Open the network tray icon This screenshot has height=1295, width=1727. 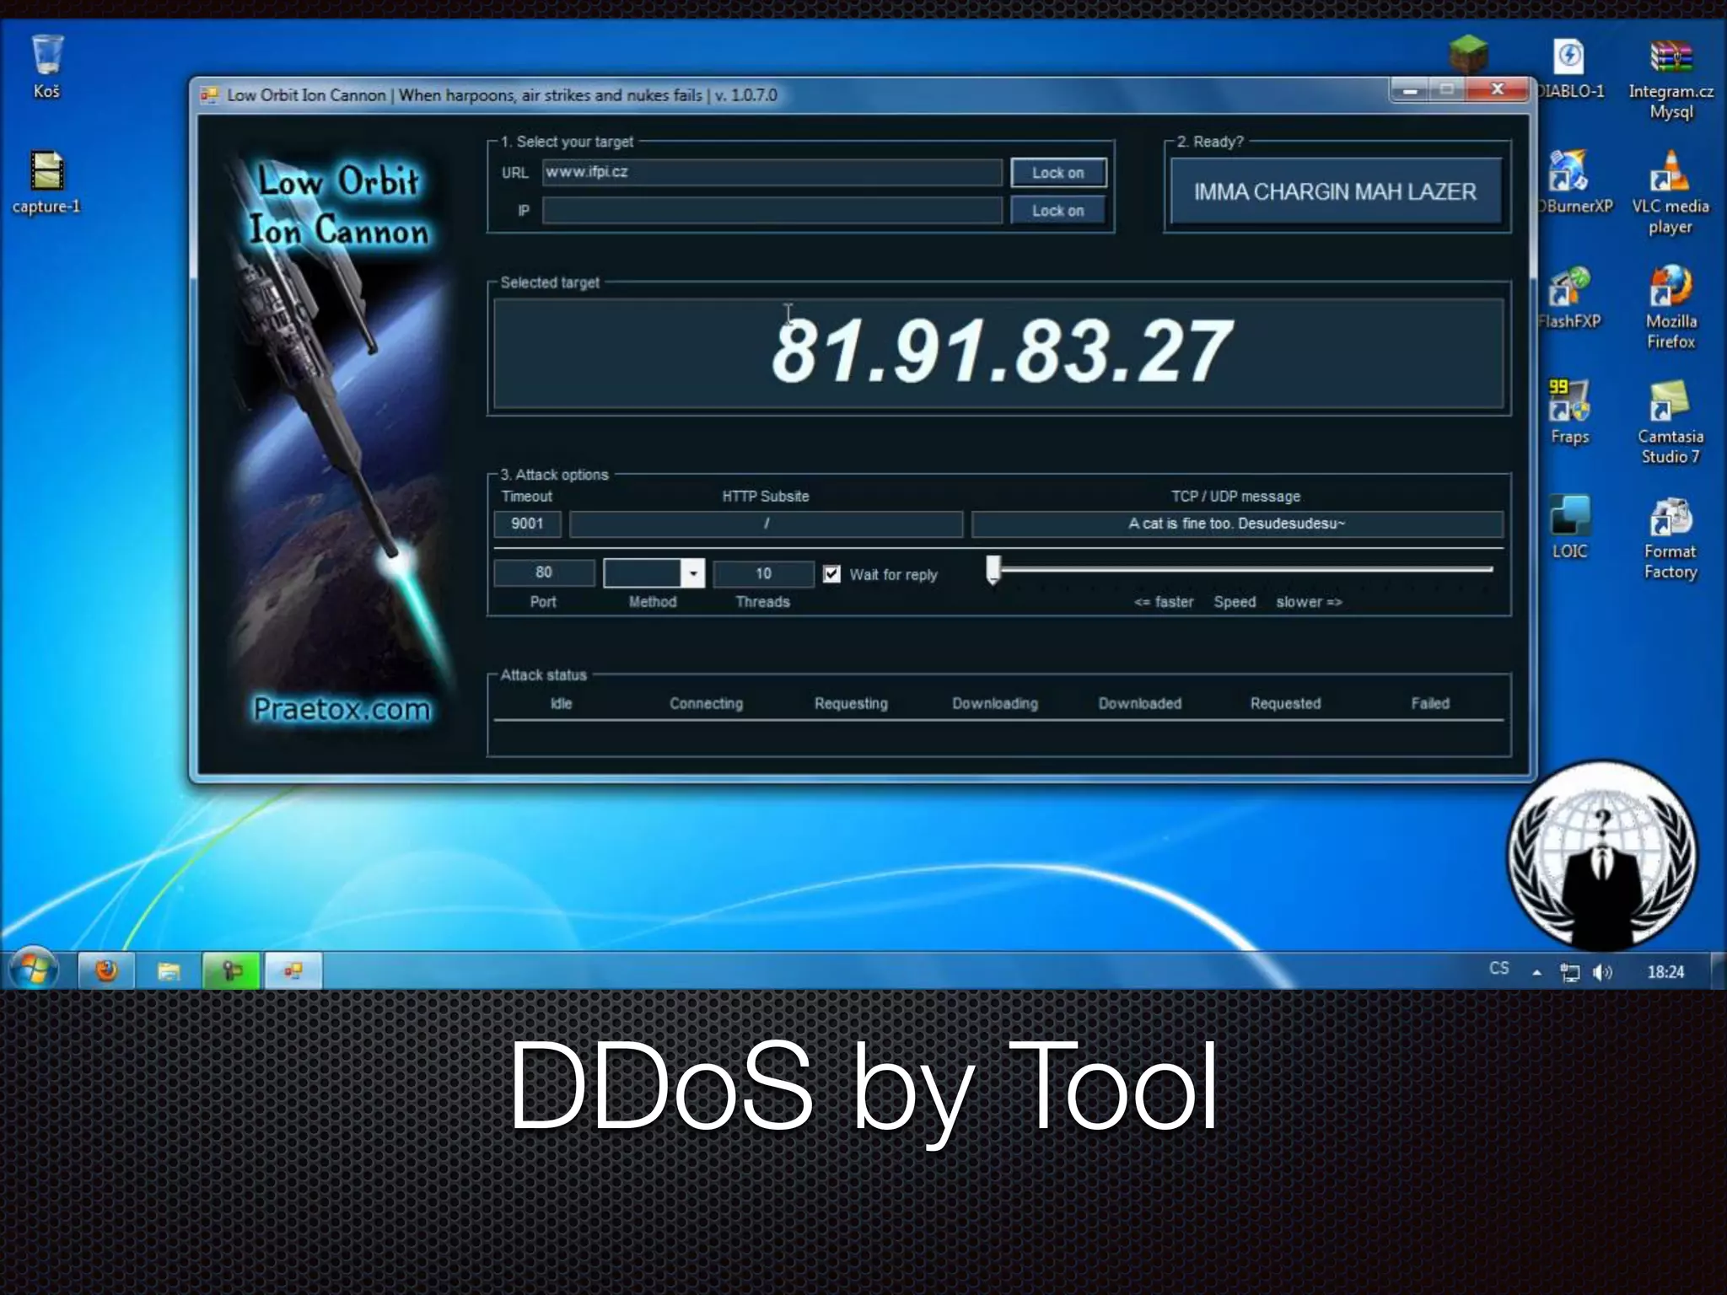click(x=1569, y=972)
